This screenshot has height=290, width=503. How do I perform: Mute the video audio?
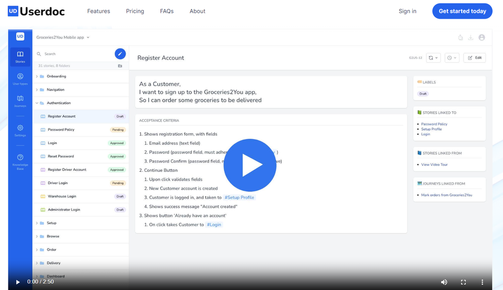443,282
